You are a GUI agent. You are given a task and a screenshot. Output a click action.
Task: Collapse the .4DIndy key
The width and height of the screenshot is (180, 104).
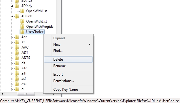pyautogui.click(x=12, y=6)
